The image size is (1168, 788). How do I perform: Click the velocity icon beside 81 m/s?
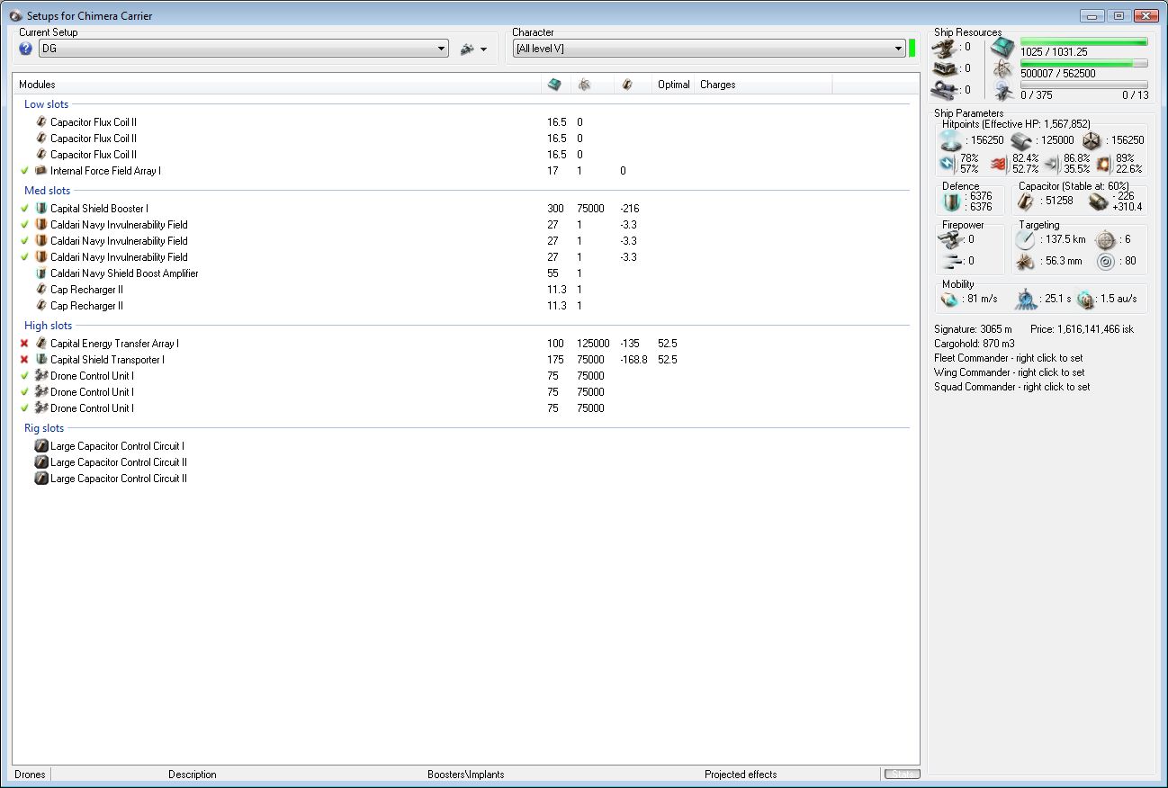click(949, 299)
